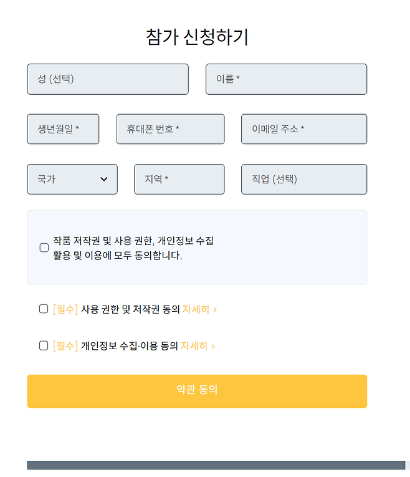410x477 pixels.
Task: Check the agree-to-all 모두 동의합니다 checkbox
Action: (x=44, y=248)
